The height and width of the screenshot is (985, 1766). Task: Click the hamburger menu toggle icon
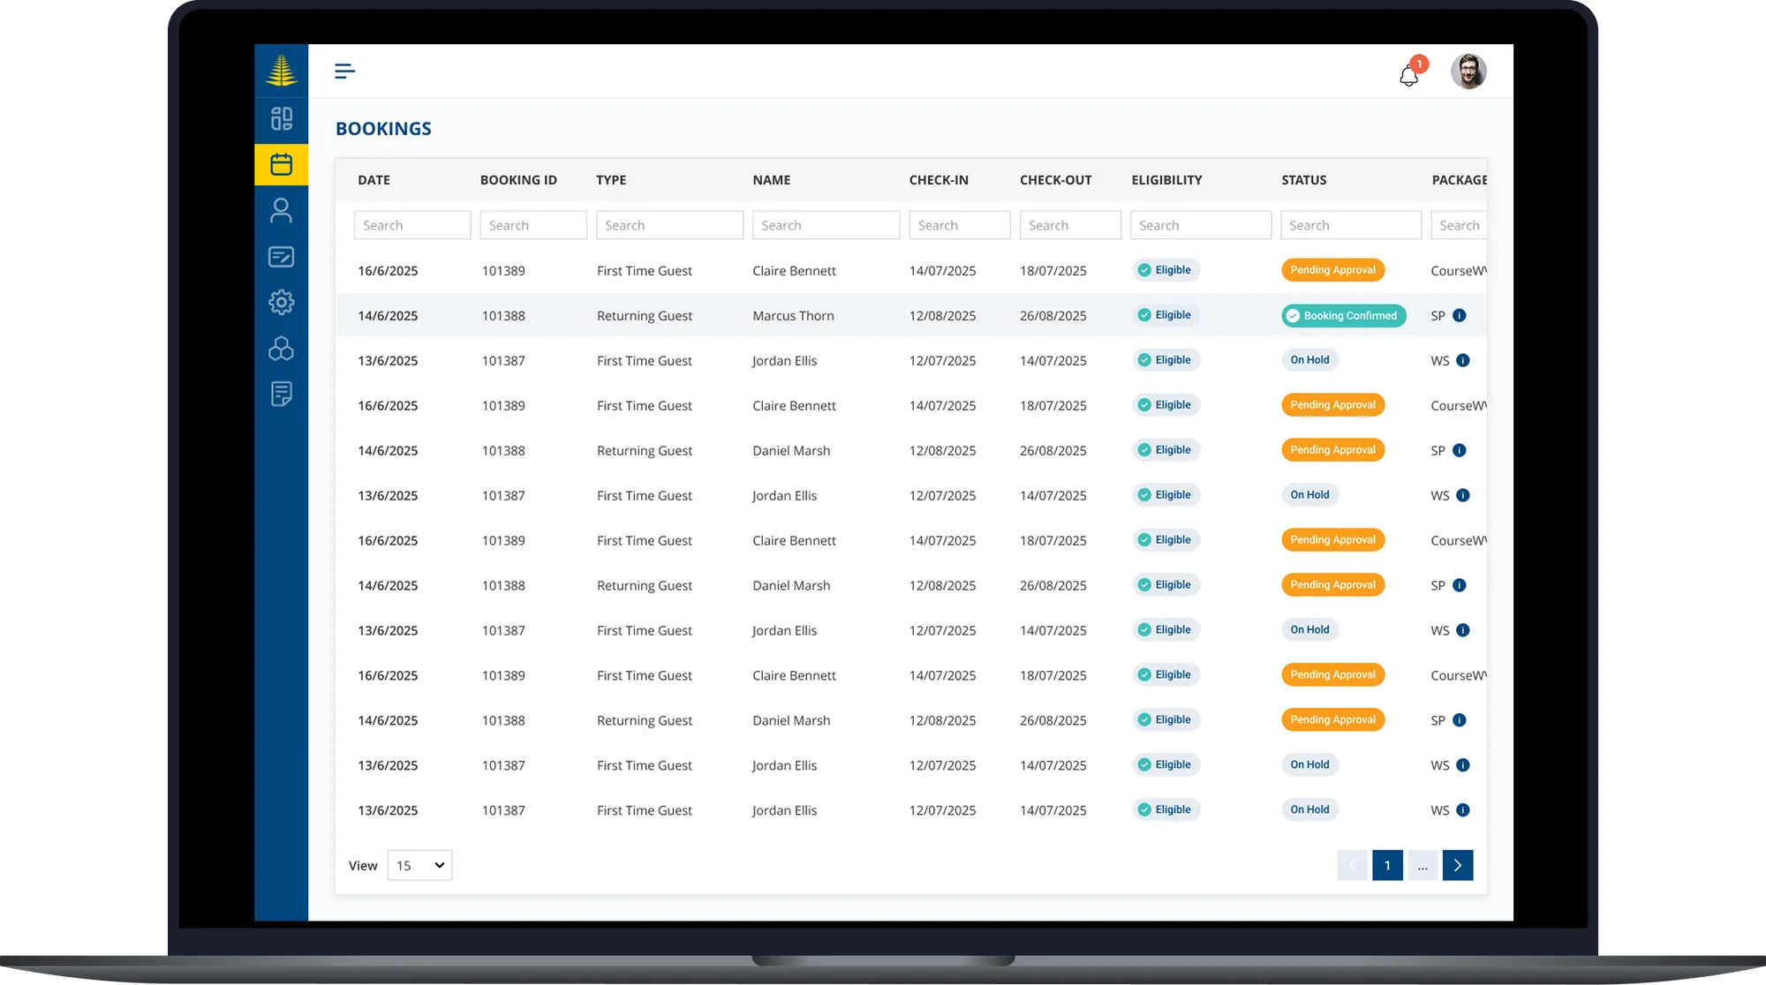pos(344,71)
